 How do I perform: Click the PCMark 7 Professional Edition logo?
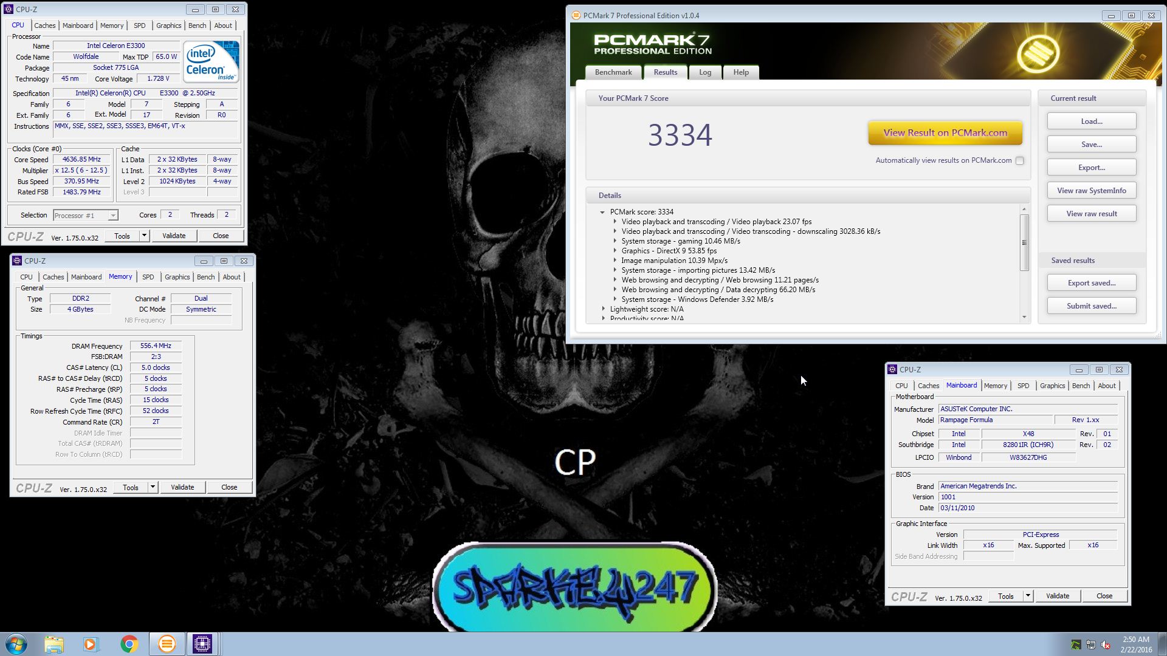point(652,44)
